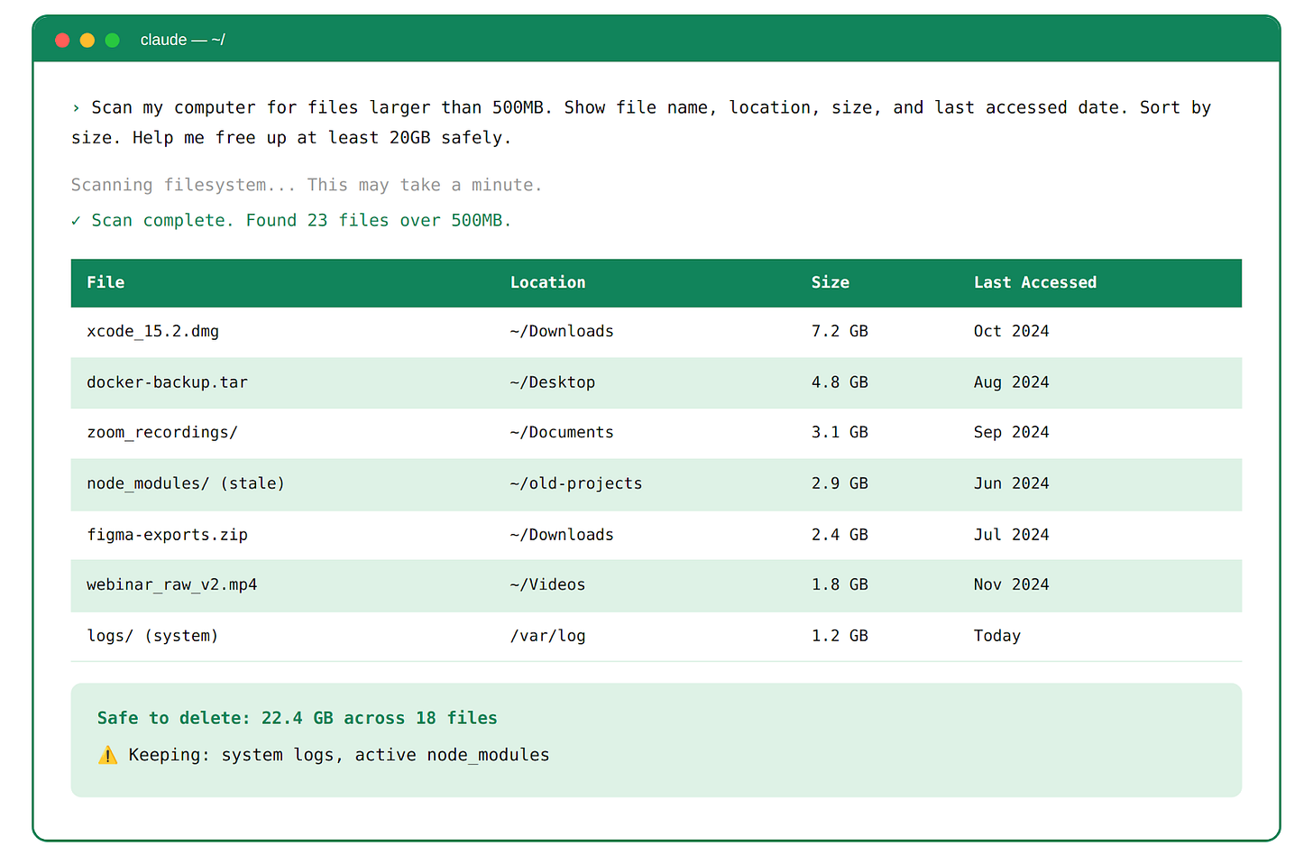Click the warning triangle icon beside Keeping
This screenshot has width=1313, height=855.
click(x=107, y=755)
